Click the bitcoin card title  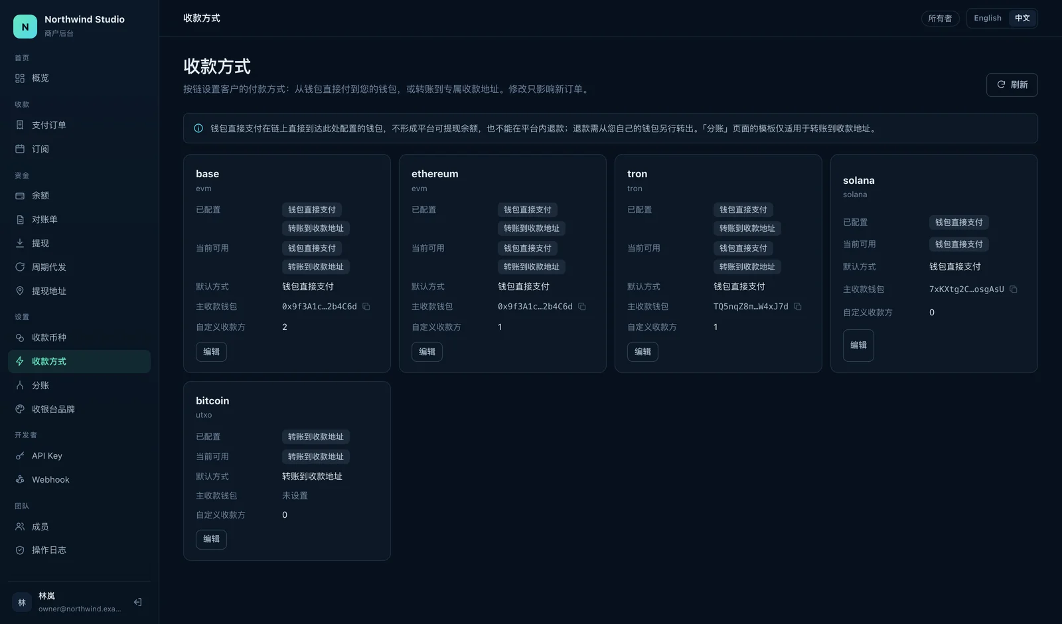tap(212, 401)
